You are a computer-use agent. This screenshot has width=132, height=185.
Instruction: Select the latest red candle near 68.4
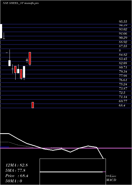coord(33,105)
